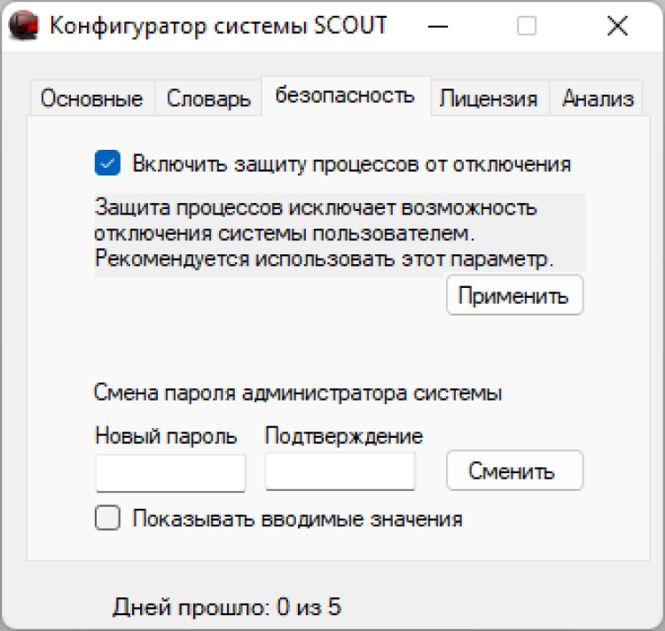
Task: Click the SCOUT app icon in title bar
Action: [24, 26]
